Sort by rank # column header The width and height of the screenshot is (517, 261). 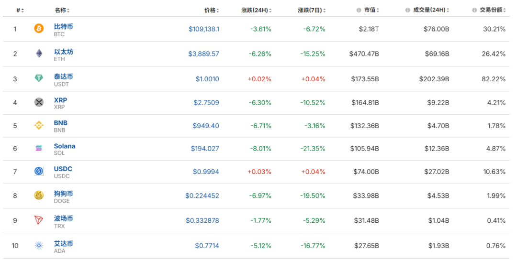[x=20, y=10]
